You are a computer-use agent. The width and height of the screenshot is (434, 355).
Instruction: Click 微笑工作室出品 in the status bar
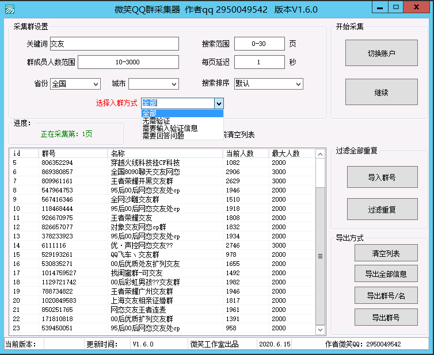coord(214,344)
